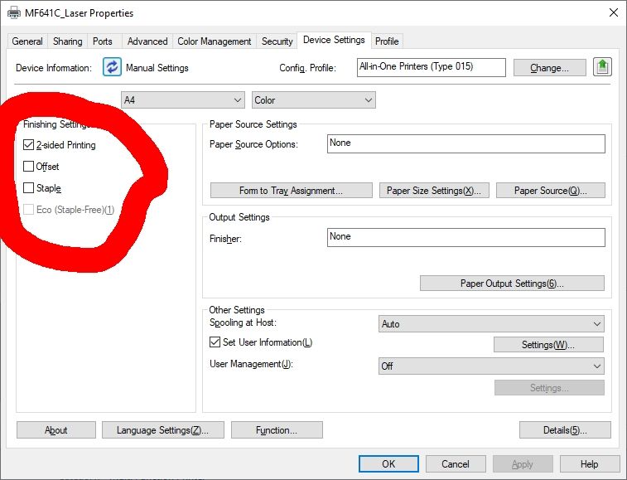Toggle Set User Information checkbox
Image resolution: width=627 pixels, height=480 pixels.
(x=215, y=342)
